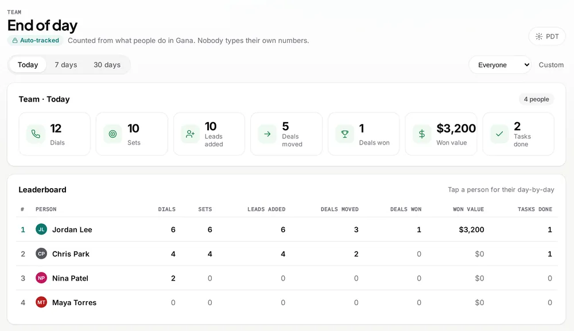Click Chris Park's $0 won value

(x=479, y=254)
